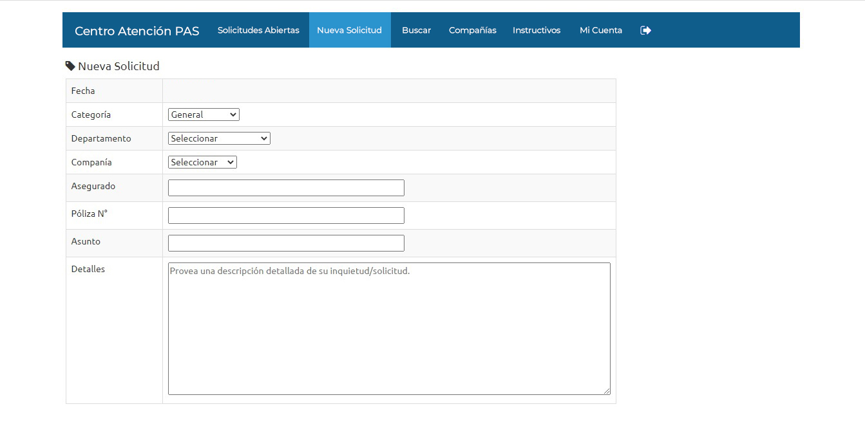Click the logout arrow icon in navbar

pos(645,30)
